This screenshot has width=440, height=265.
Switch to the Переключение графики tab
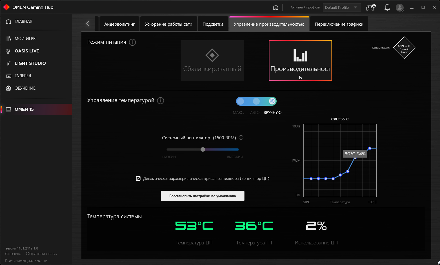(x=339, y=24)
